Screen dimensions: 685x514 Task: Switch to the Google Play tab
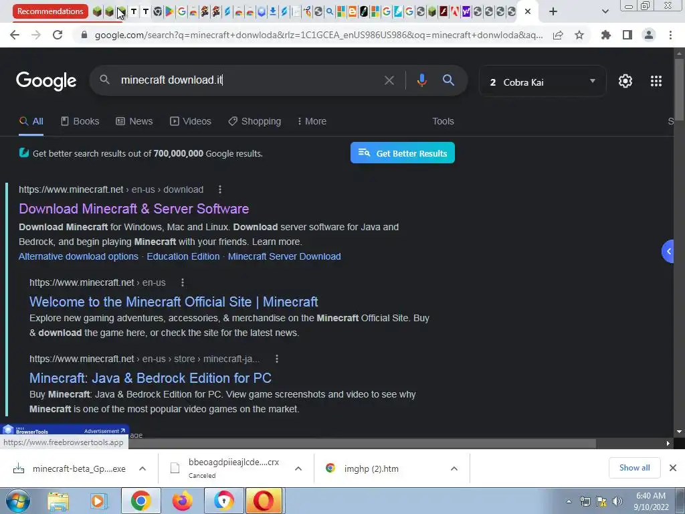[169, 11]
